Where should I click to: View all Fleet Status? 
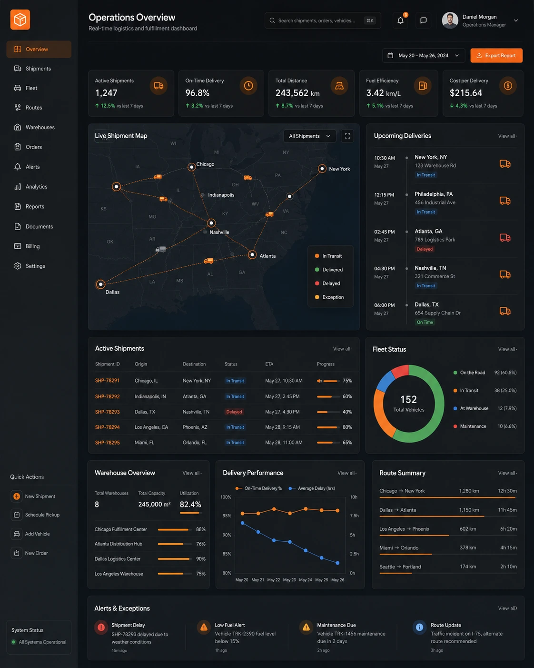[507, 349]
